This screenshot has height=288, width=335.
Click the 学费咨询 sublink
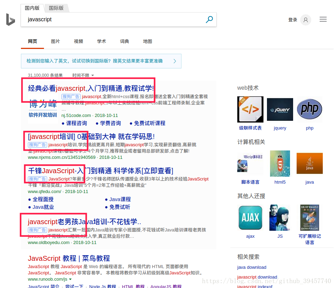coord(111,123)
